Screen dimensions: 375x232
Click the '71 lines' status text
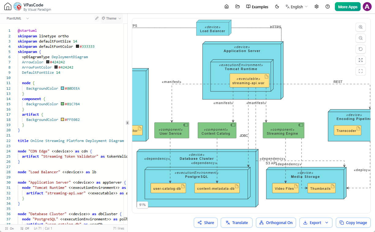[x=118, y=228]
